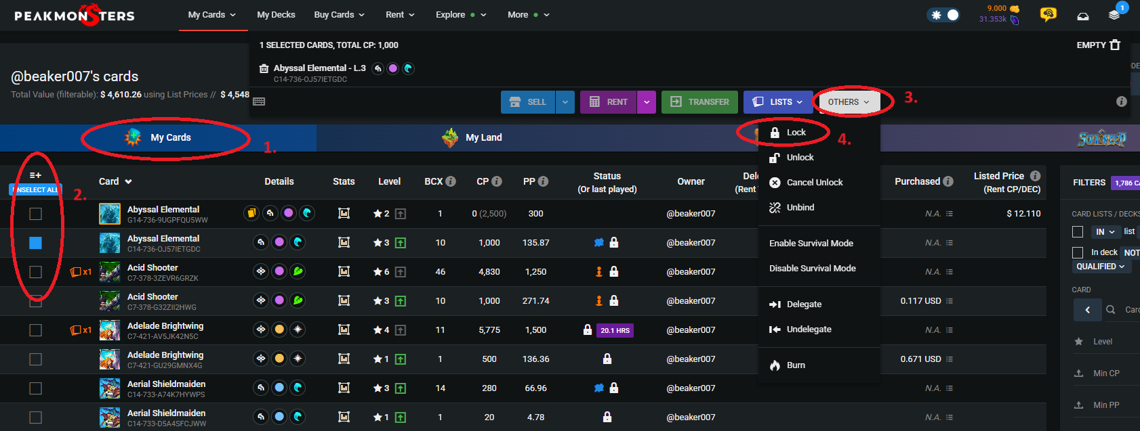Screen dimensions: 1140x431
Task: Remove Abyssal Elemental L.3 with trash icon
Action: tap(264, 68)
